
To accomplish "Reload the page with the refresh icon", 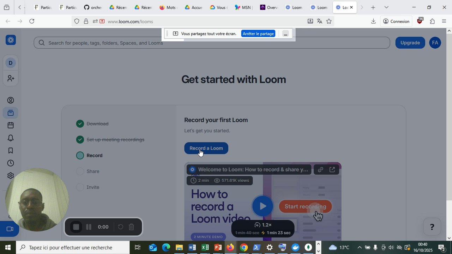I will (x=32, y=22).
